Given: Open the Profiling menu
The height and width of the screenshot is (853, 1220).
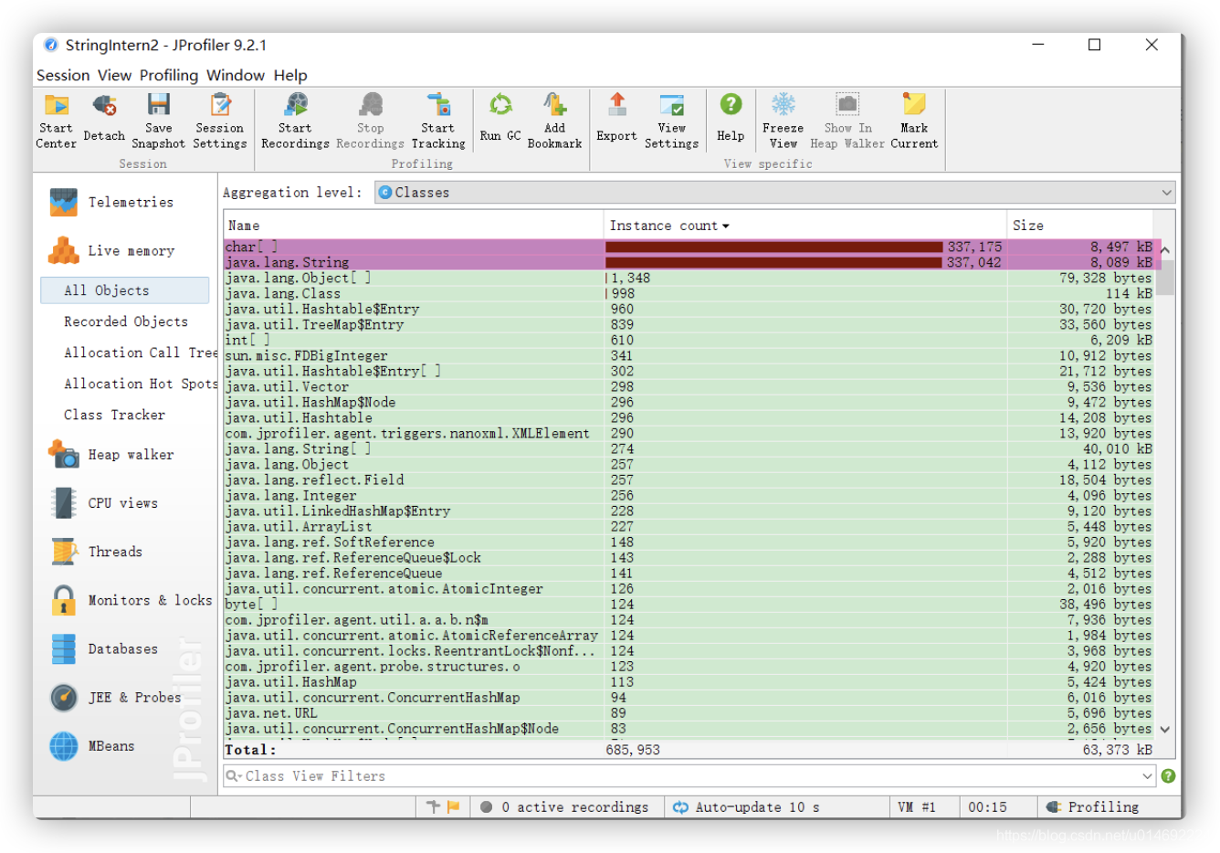Looking at the screenshot, I should point(169,75).
